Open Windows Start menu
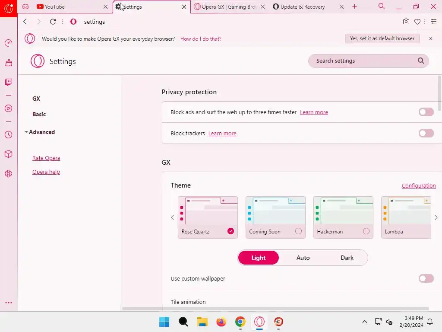The image size is (442, 332). coord(164,322)
